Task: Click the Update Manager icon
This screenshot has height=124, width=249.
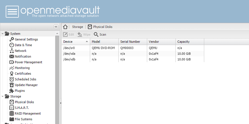Action: click(12, 85)
